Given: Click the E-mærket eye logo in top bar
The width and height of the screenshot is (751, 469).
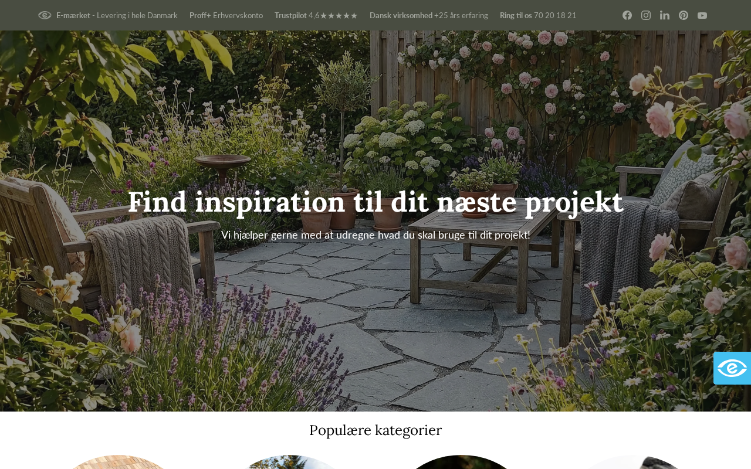Looking at the screenshot, I should [x=45, y=15].
